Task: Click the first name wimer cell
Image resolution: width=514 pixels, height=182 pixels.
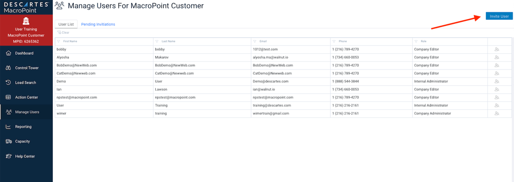Action: pos(104,113)
